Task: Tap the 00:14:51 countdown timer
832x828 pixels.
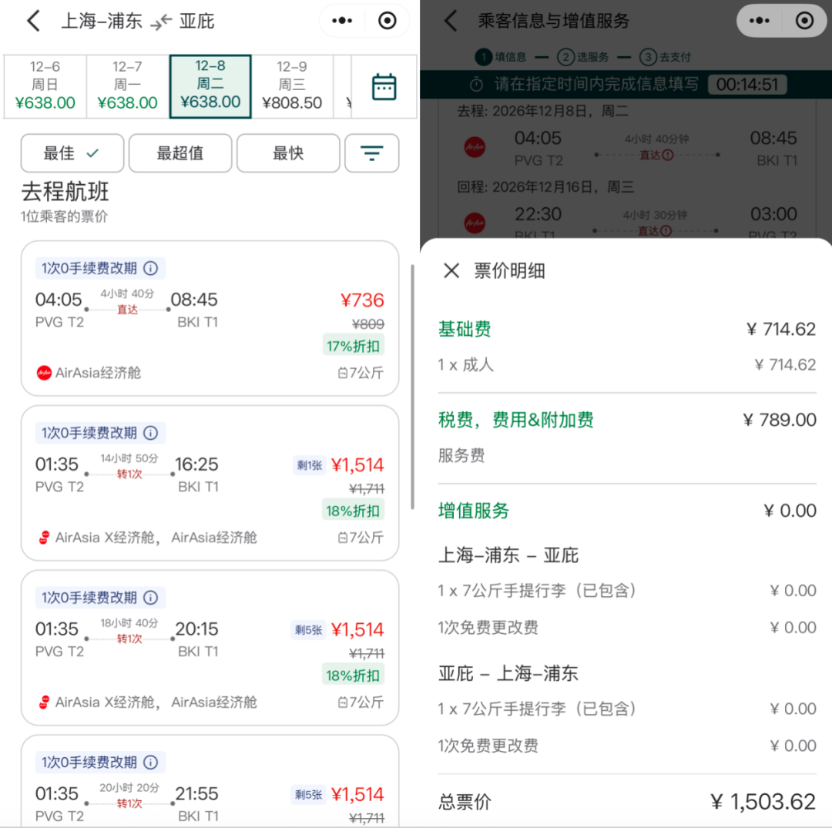Action: (x=747, y=84)
